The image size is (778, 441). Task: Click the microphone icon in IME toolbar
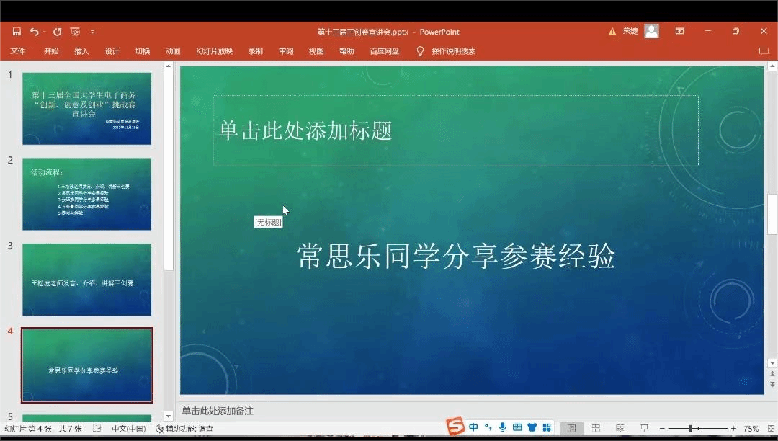(x=503, y=427)
